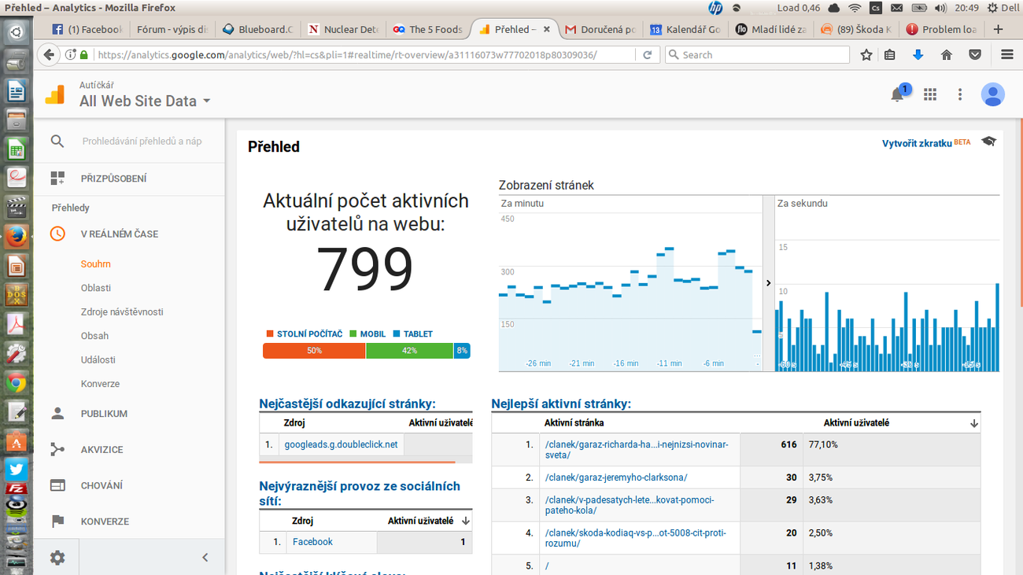Image resolution: width=1023 pixels, height=575 pixels.
Task: Open the garaz-jeremyho-clarksona page link
Action: coord(616,477)
